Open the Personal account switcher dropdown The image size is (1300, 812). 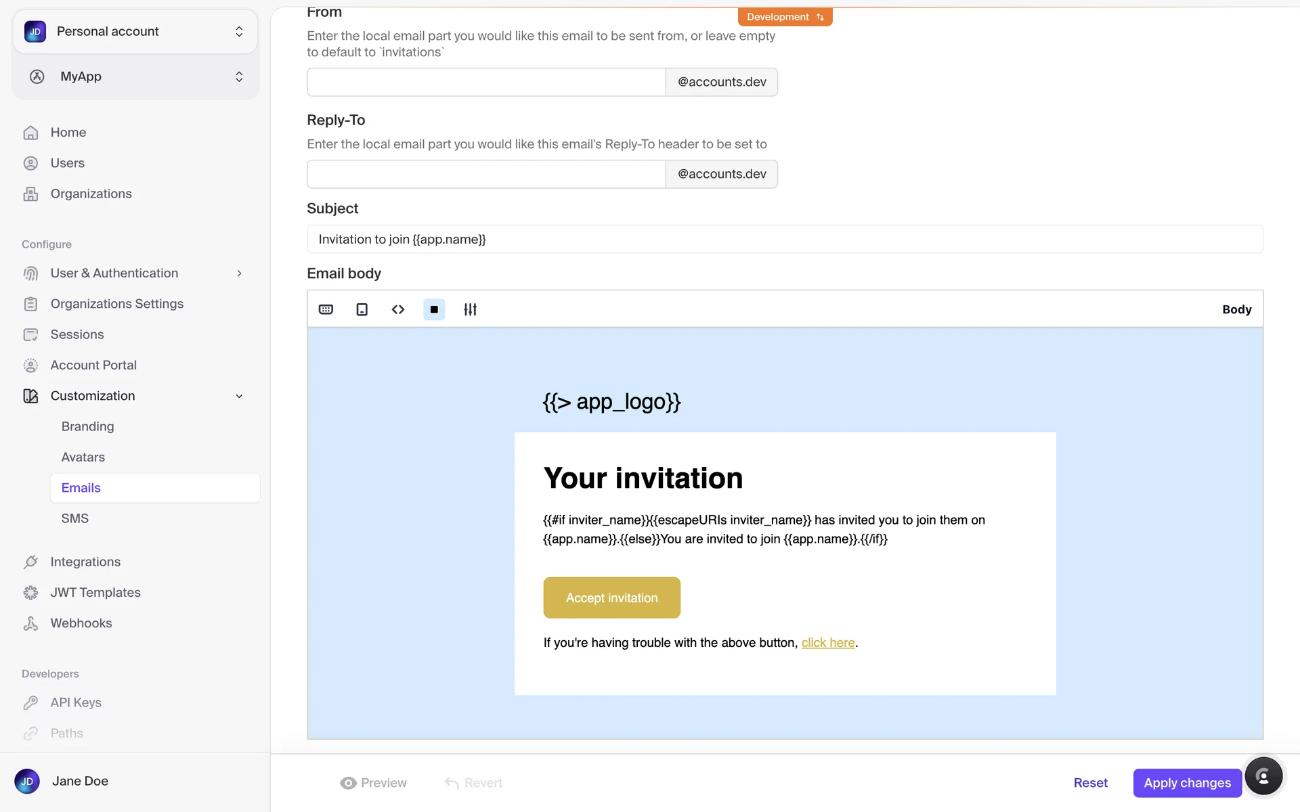(135, 32)
